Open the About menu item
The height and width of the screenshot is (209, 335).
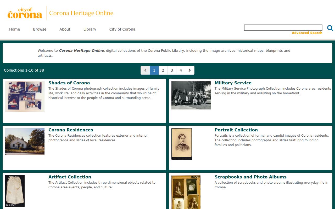[x=65, y=29]
